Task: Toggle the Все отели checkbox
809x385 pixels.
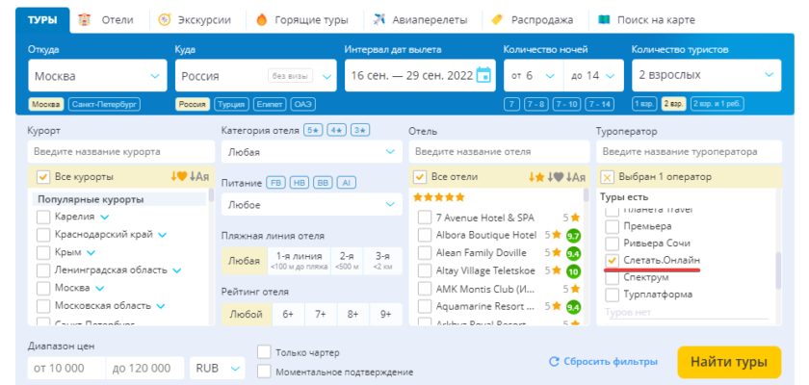Action: pyautogui.click(x=420, y=177)
